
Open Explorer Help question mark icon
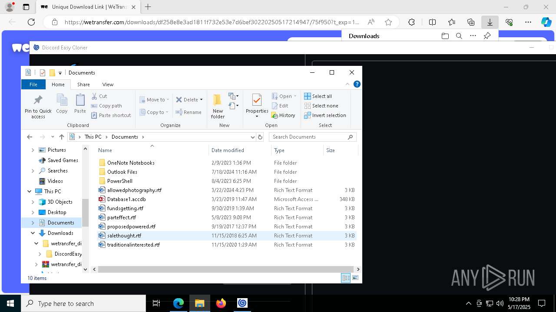tap(357, 84)
